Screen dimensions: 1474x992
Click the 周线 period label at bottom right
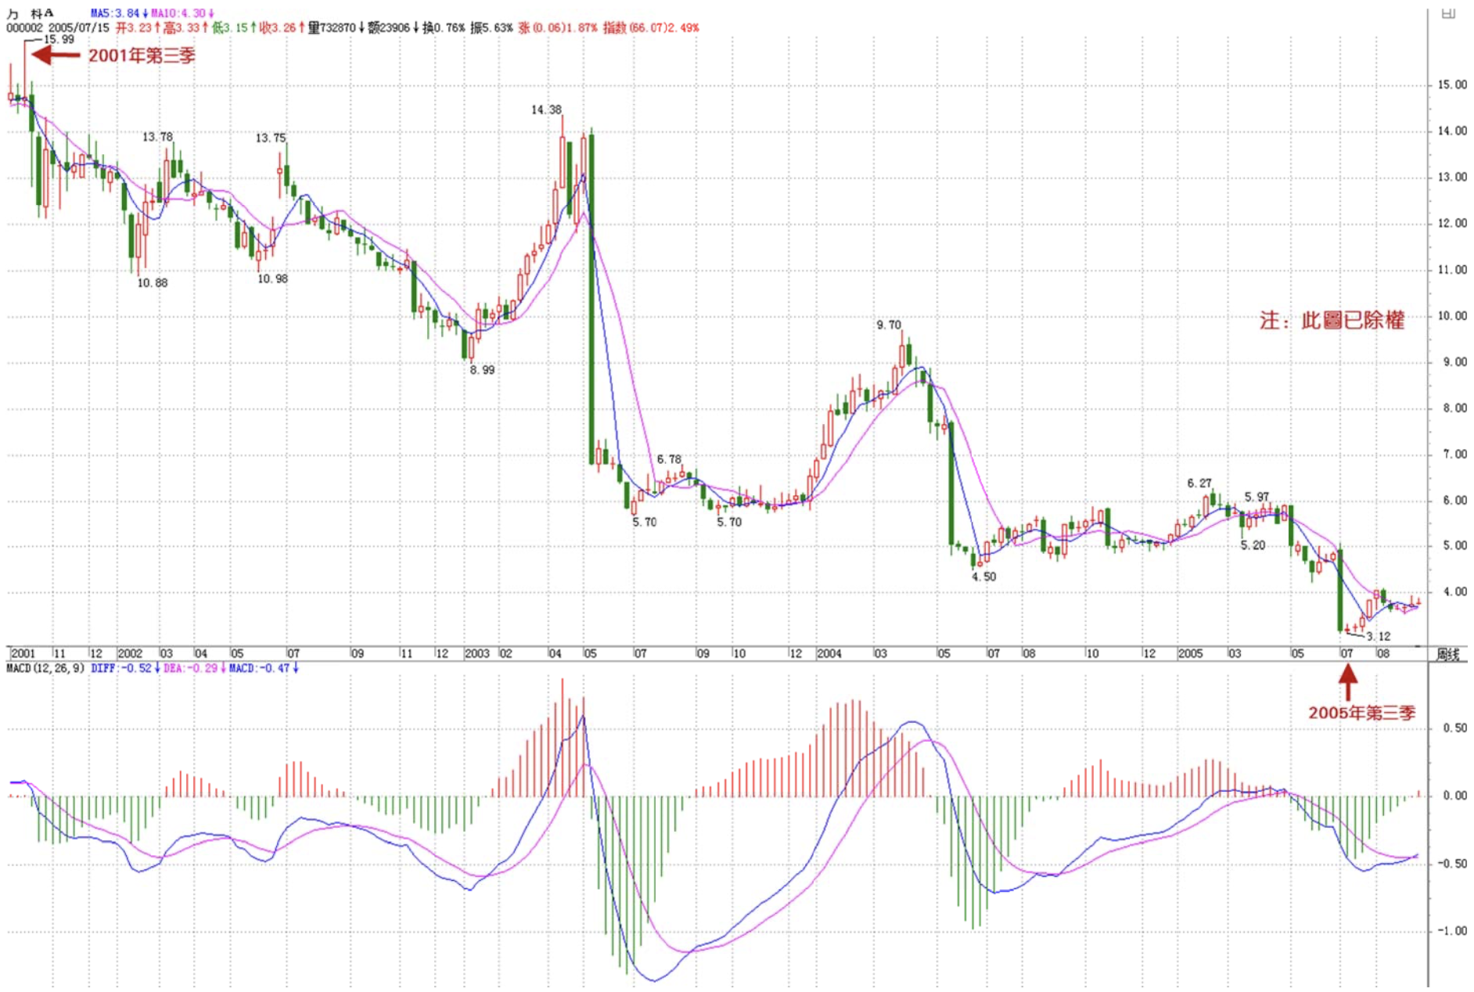1448,654
